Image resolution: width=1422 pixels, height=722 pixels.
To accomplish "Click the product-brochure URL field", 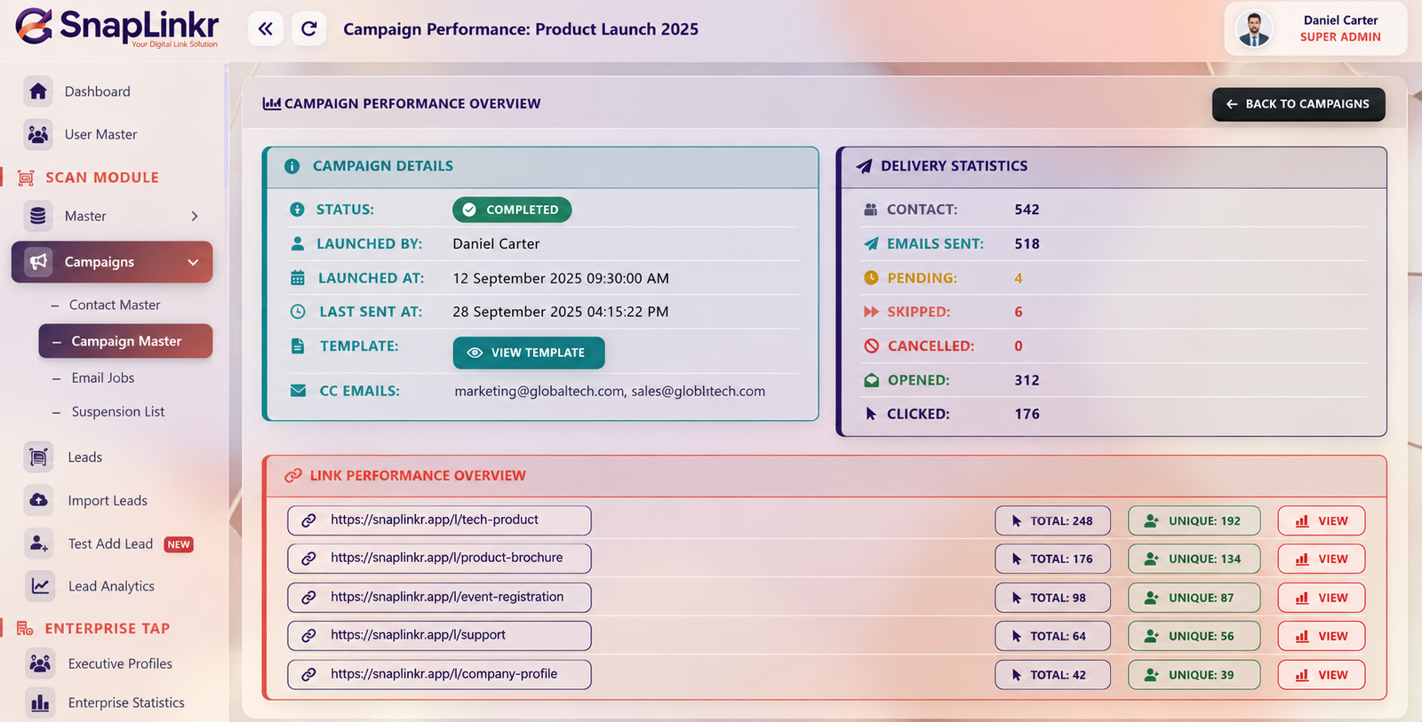I will point(439,558).
